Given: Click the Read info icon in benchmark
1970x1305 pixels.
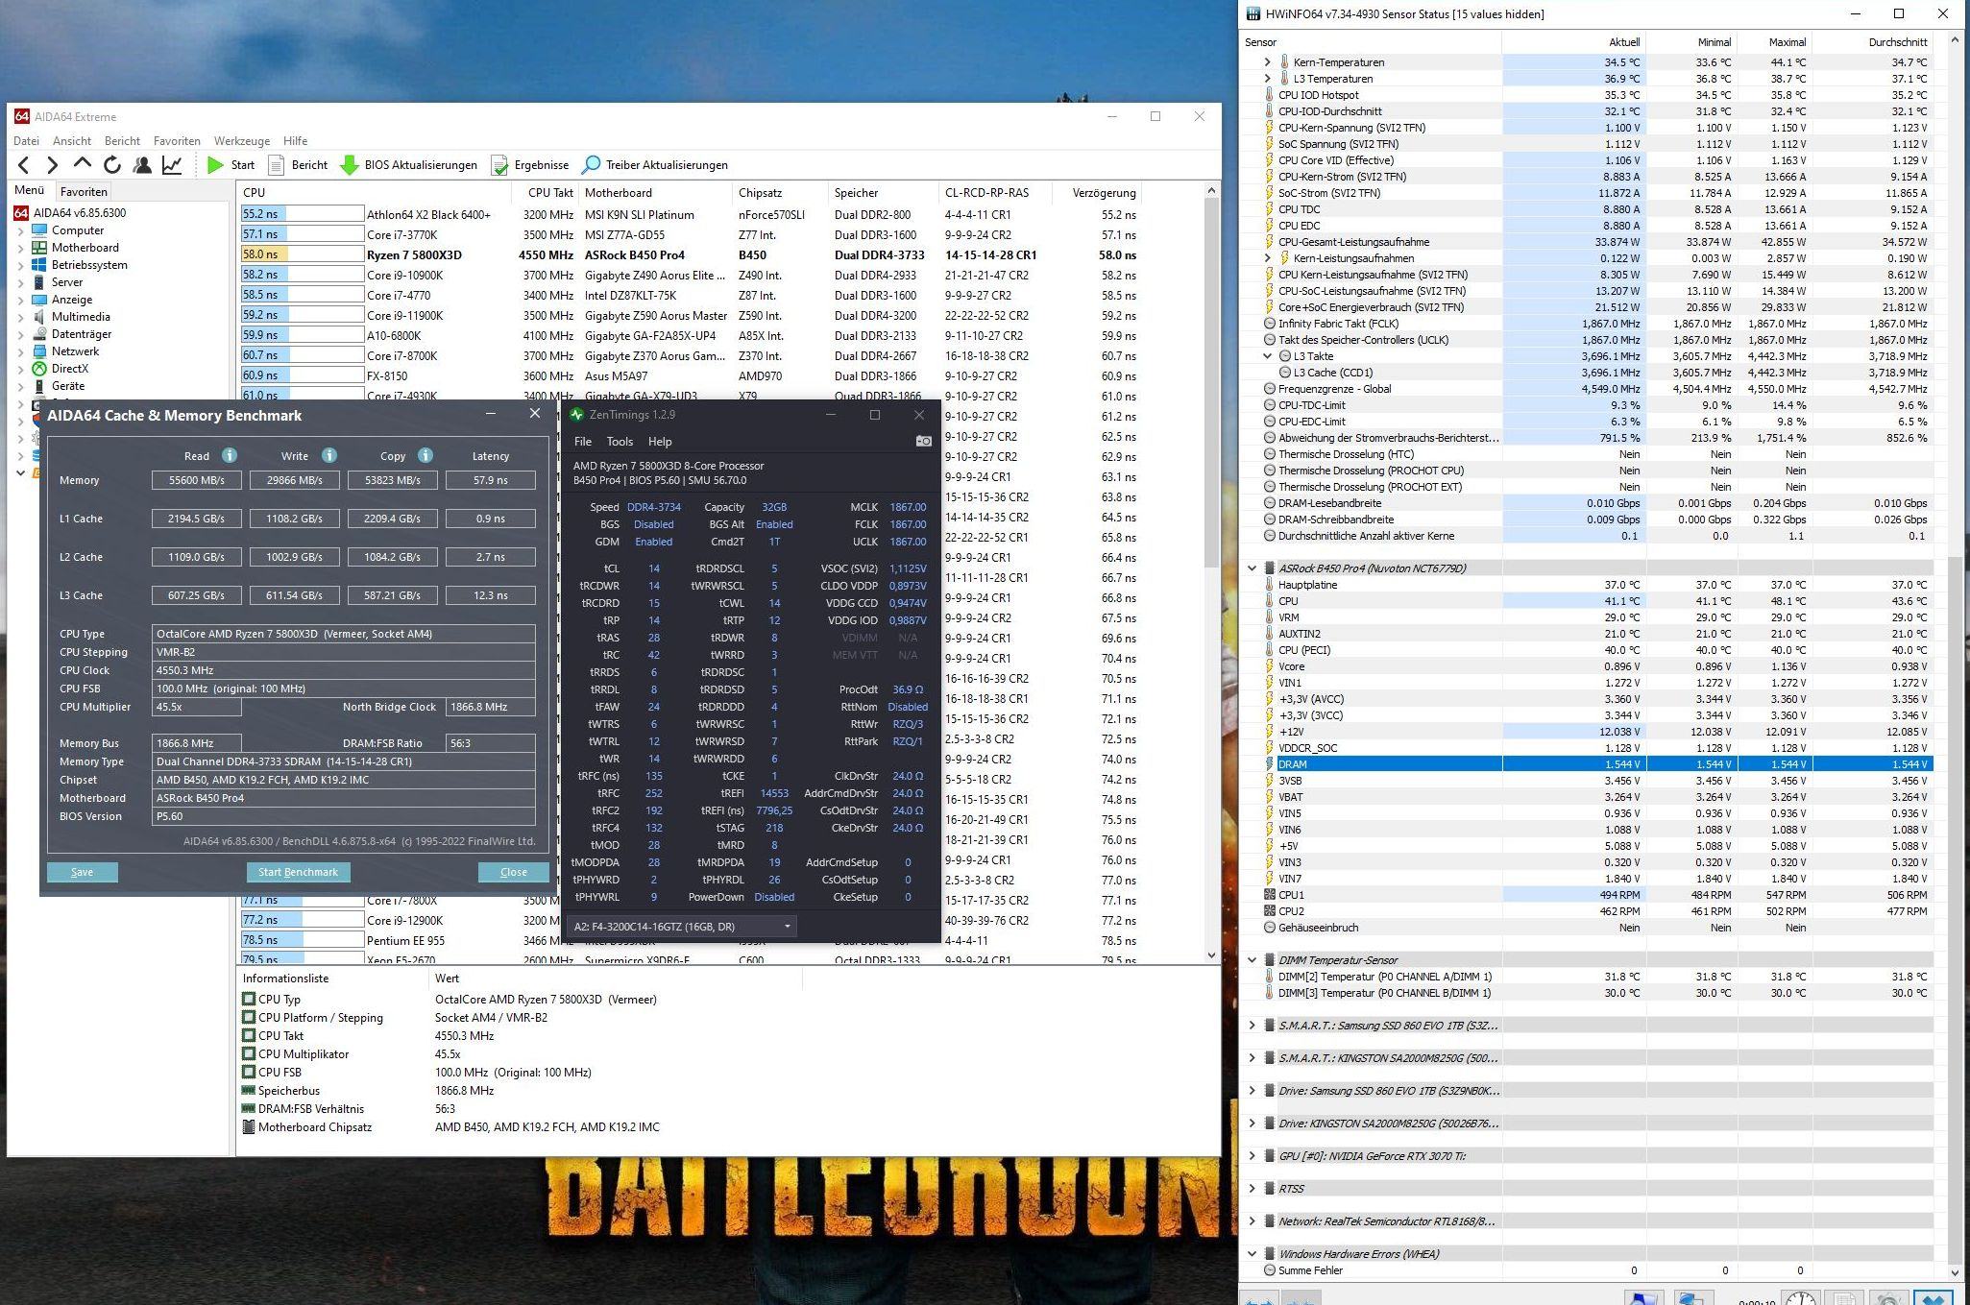Looking at the screenshot, I should 229,455.
